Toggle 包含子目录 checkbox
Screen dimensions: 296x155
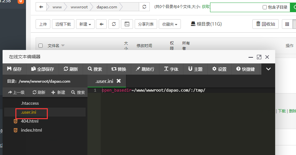(x=265, y=7)
